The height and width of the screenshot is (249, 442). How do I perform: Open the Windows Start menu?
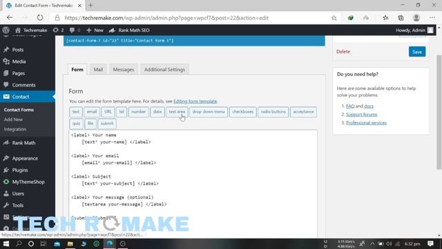pos(6,243)
